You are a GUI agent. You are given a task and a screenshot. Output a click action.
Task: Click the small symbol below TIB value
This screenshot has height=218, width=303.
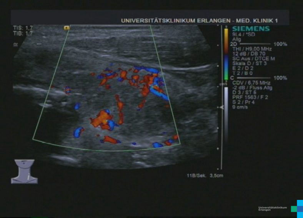pos(15,44)
